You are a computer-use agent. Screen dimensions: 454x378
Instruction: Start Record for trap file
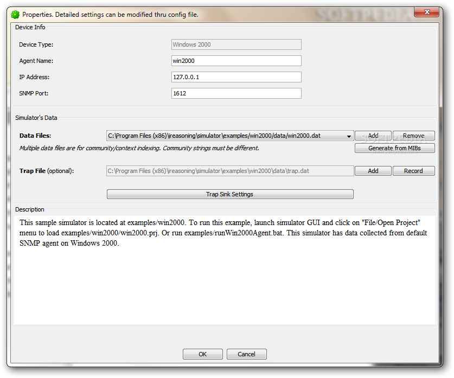pos(413,171)
